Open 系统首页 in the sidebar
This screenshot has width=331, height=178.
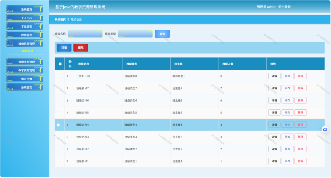click(25, 9)
